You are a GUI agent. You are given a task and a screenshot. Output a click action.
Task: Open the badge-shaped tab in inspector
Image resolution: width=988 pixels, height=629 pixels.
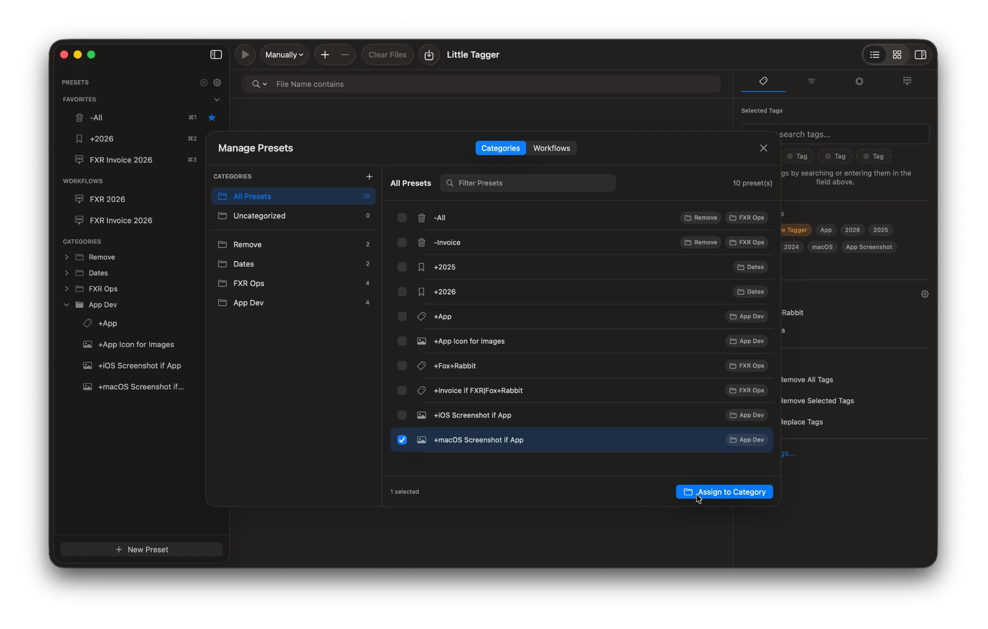coord(859,81)
